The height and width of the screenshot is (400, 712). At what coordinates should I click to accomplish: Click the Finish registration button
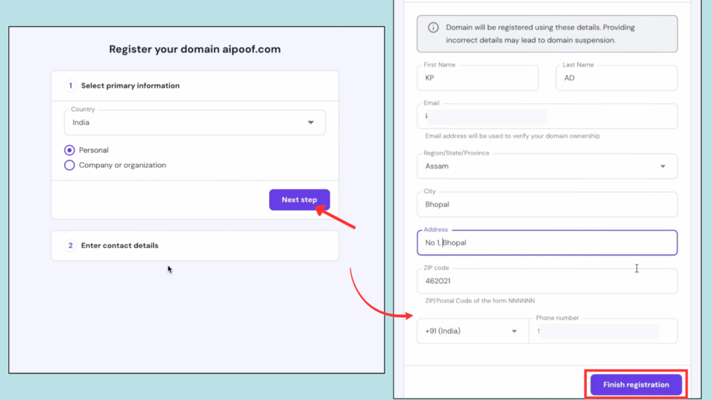pyautogui.click(x=635, y=384)
